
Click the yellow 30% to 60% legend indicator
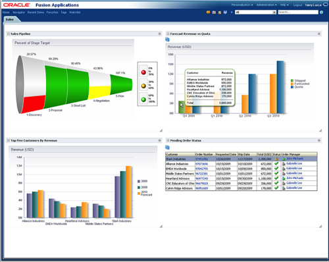point(143,86)
